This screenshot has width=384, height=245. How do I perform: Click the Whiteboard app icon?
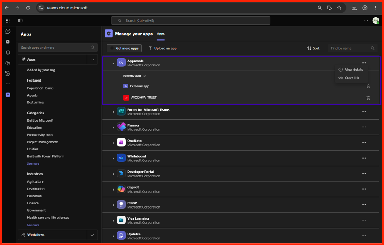[121, 158]
